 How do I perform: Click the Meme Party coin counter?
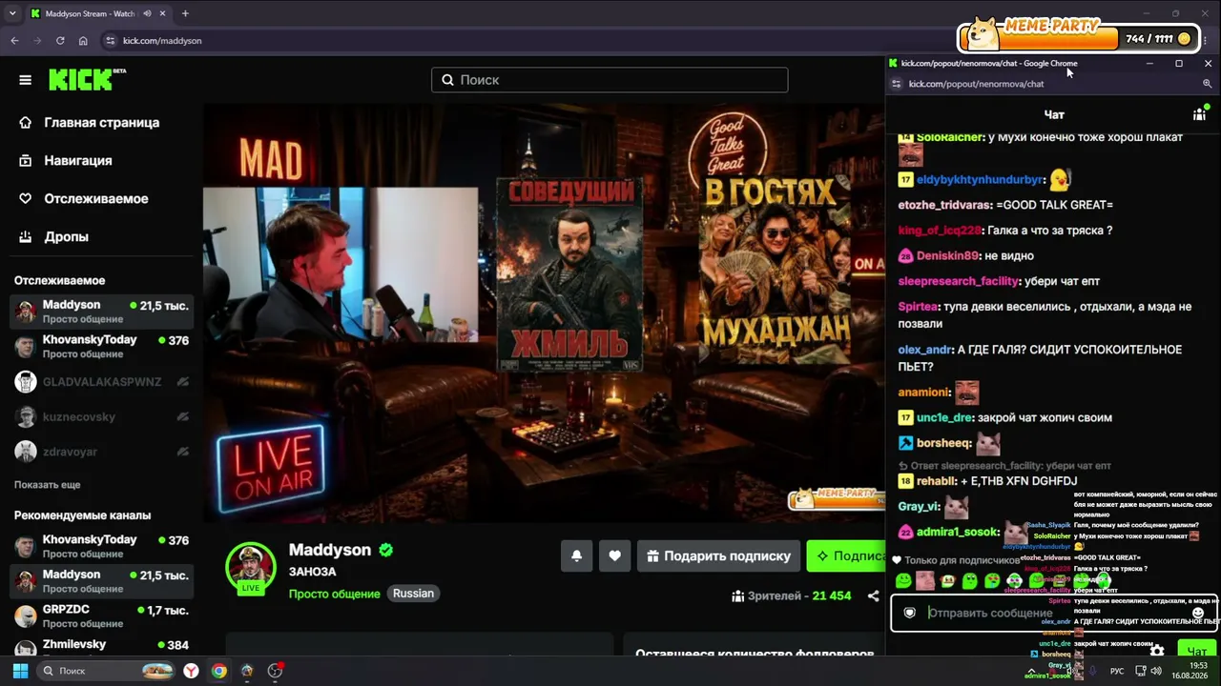[1159, 38]
